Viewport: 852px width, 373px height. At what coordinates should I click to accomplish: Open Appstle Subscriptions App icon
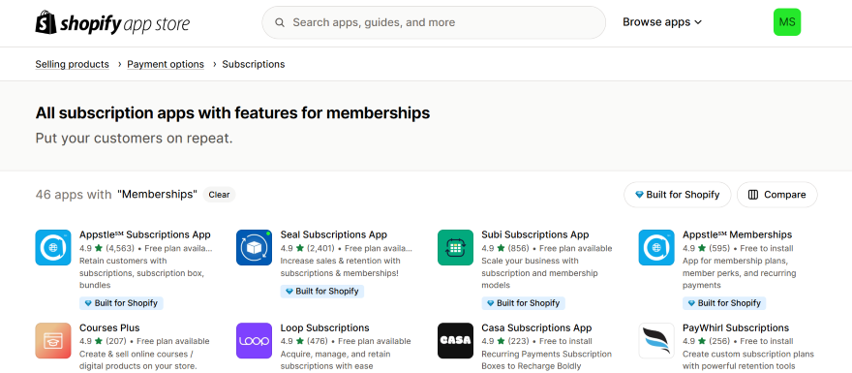pyautogui.click(x=53, y=247)
